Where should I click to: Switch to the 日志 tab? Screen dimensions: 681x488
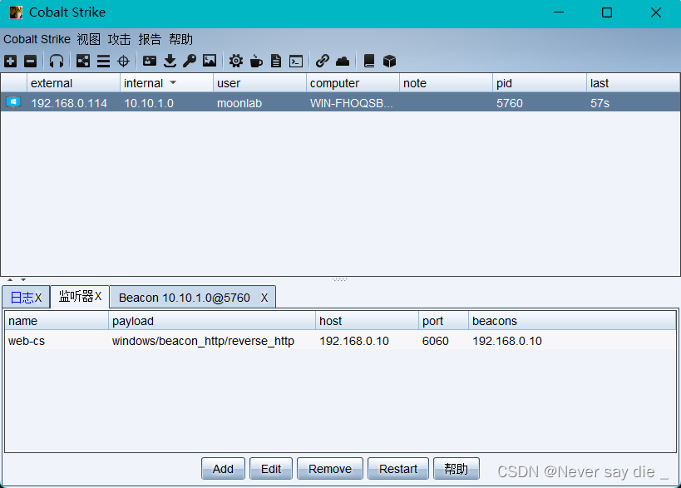point(22,298)
